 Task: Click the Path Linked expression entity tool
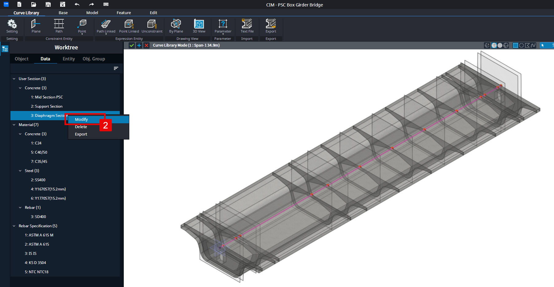click(106, 26)
